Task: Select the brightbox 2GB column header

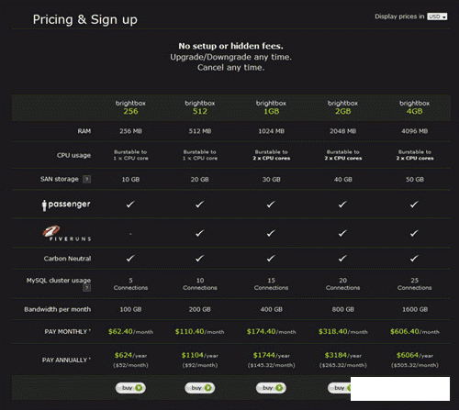Action: [x=342, y=107]
